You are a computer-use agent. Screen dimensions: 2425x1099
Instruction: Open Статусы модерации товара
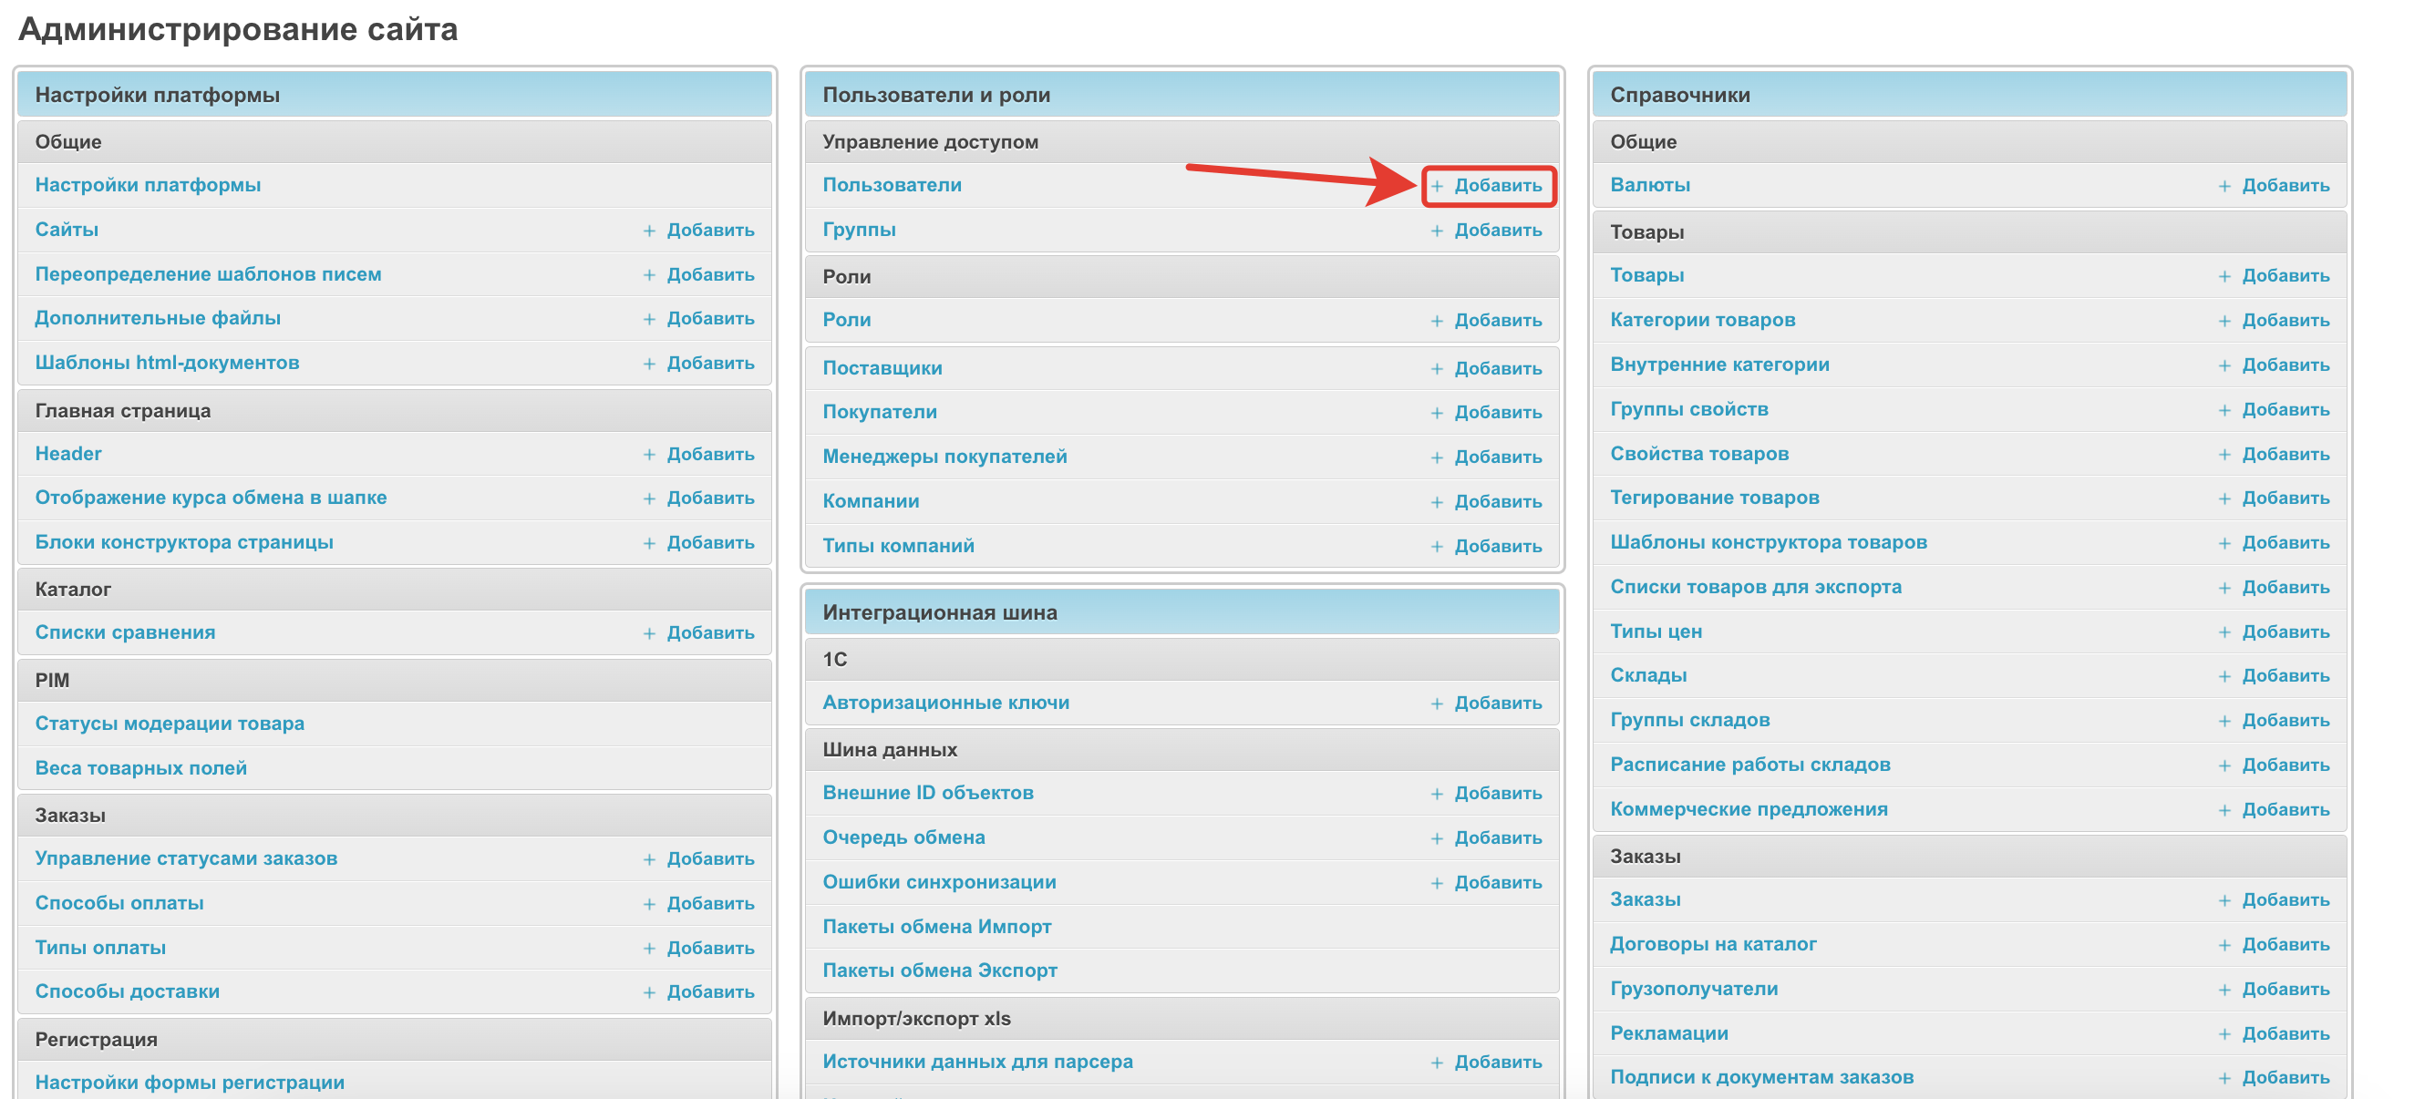pyautogui.click(x=170, y=724)
